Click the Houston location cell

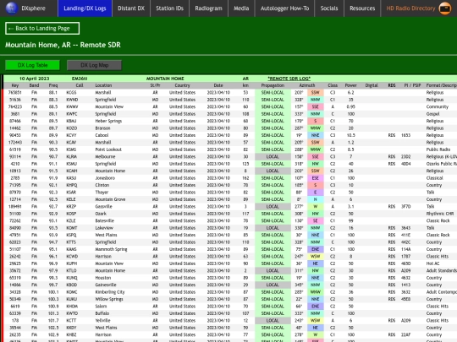103,278
